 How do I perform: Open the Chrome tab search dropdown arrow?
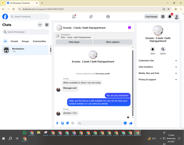coord(3,3)
